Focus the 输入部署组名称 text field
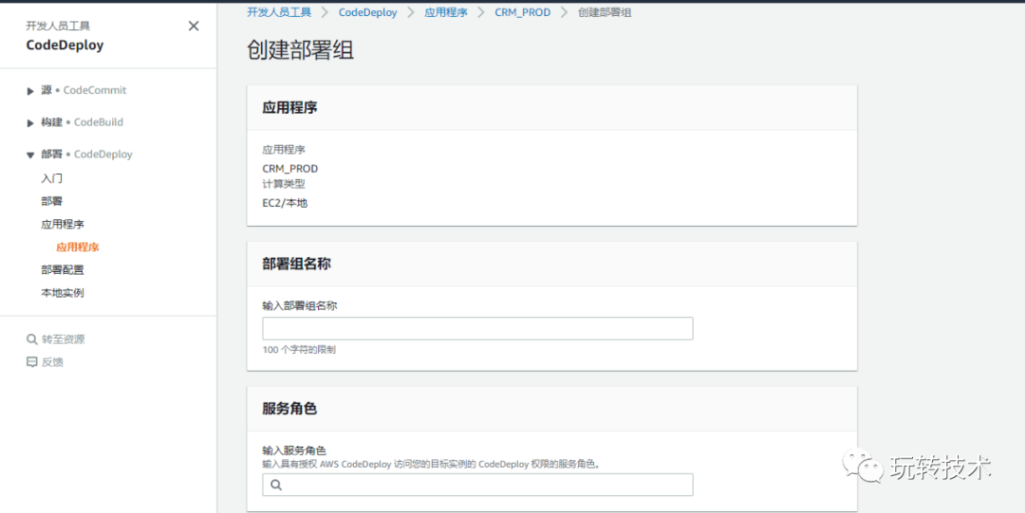Screen dimensions: 1025x513 click(477, 329)
